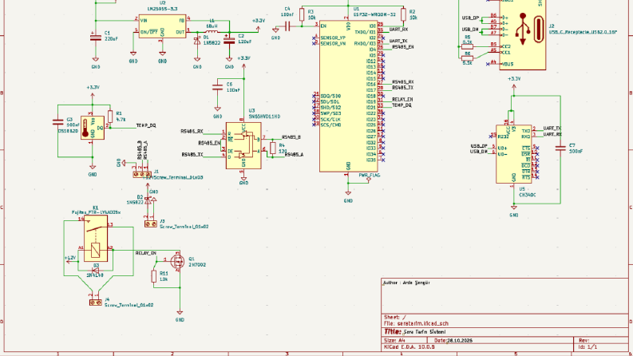This screenshot has width=633, height=356.
Task: Select the GND symbol below CH340C
Action: point(513,212)
